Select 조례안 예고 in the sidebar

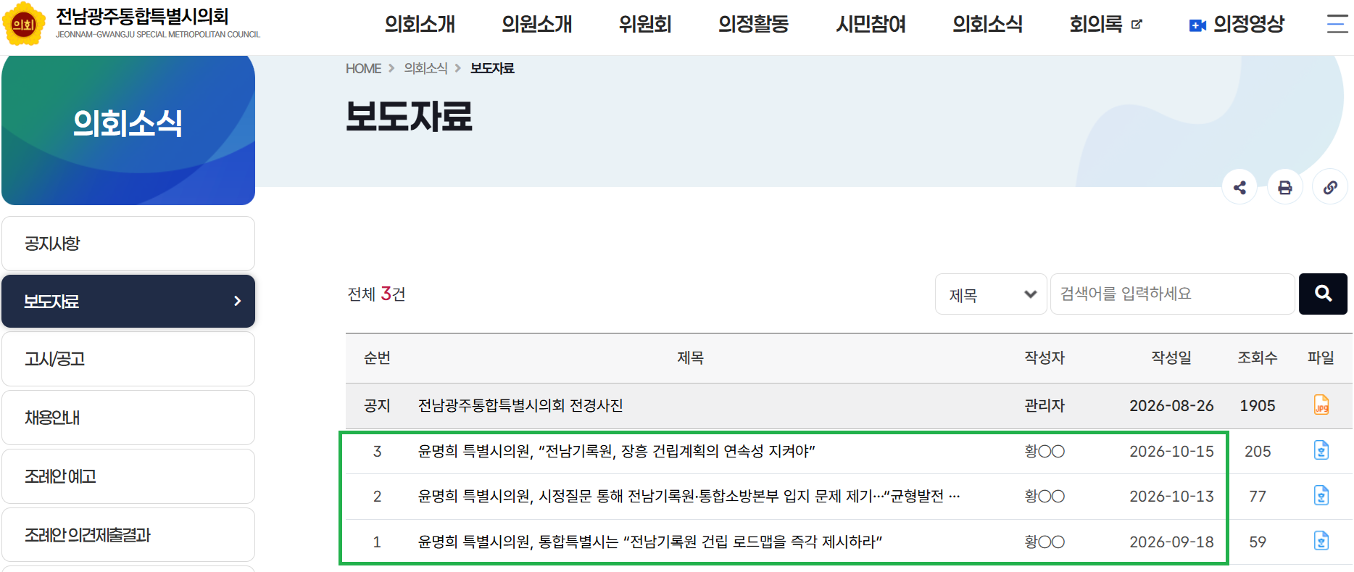click(128, 476)
